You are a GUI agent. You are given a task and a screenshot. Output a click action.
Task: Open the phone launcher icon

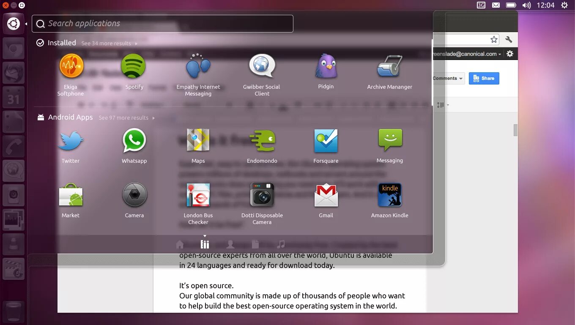[14, 146]
